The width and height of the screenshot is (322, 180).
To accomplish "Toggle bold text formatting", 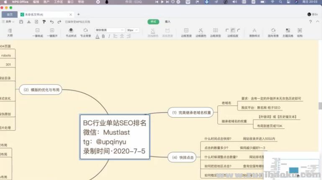I will coord(103,36).
